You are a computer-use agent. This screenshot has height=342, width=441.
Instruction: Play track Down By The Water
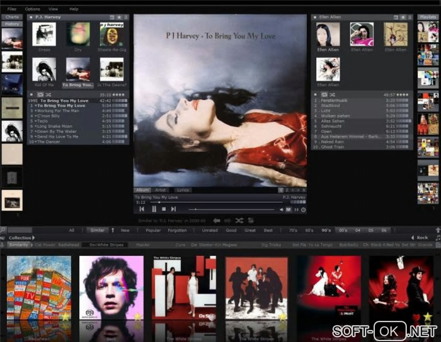coord(78,131)
